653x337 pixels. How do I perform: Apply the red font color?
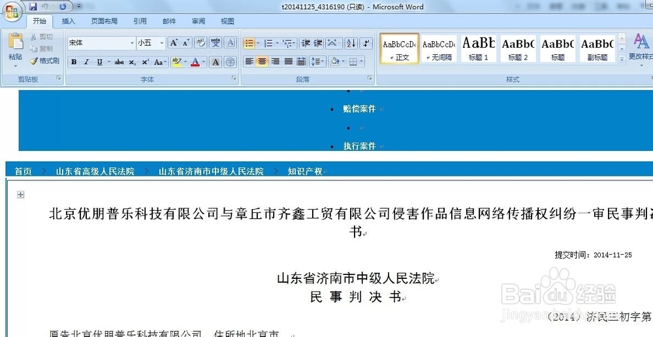(x=195, y=62)
